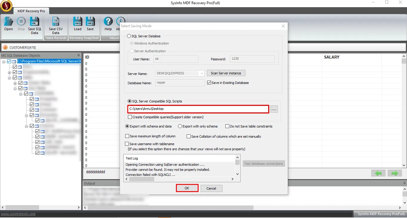Image resolution: width=407 pixels, height=218 pixels.
Task: Close the Select Saving Mode dialog
Action: (x=283, y=26)
